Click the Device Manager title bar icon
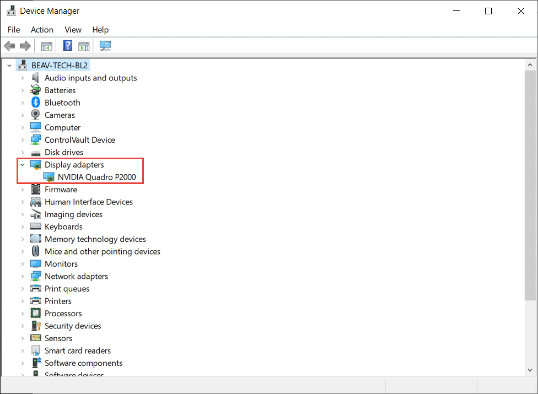This screenshot has height=394, width=538. coord(12,10)
